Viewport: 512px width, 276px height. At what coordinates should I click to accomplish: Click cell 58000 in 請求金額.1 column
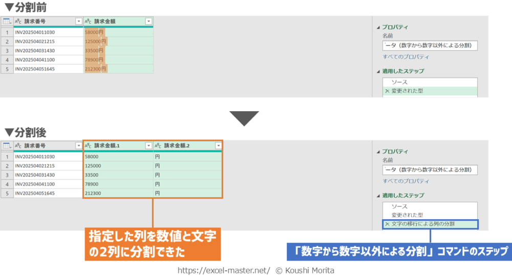coord(118,157)
